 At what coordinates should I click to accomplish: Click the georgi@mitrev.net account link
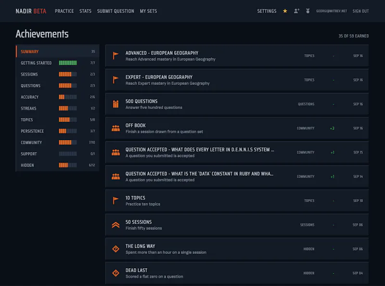[x=332, y=11]
